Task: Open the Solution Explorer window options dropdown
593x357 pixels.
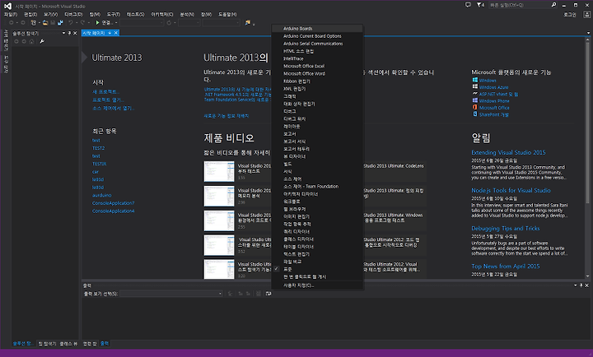Action: [63, 33]
